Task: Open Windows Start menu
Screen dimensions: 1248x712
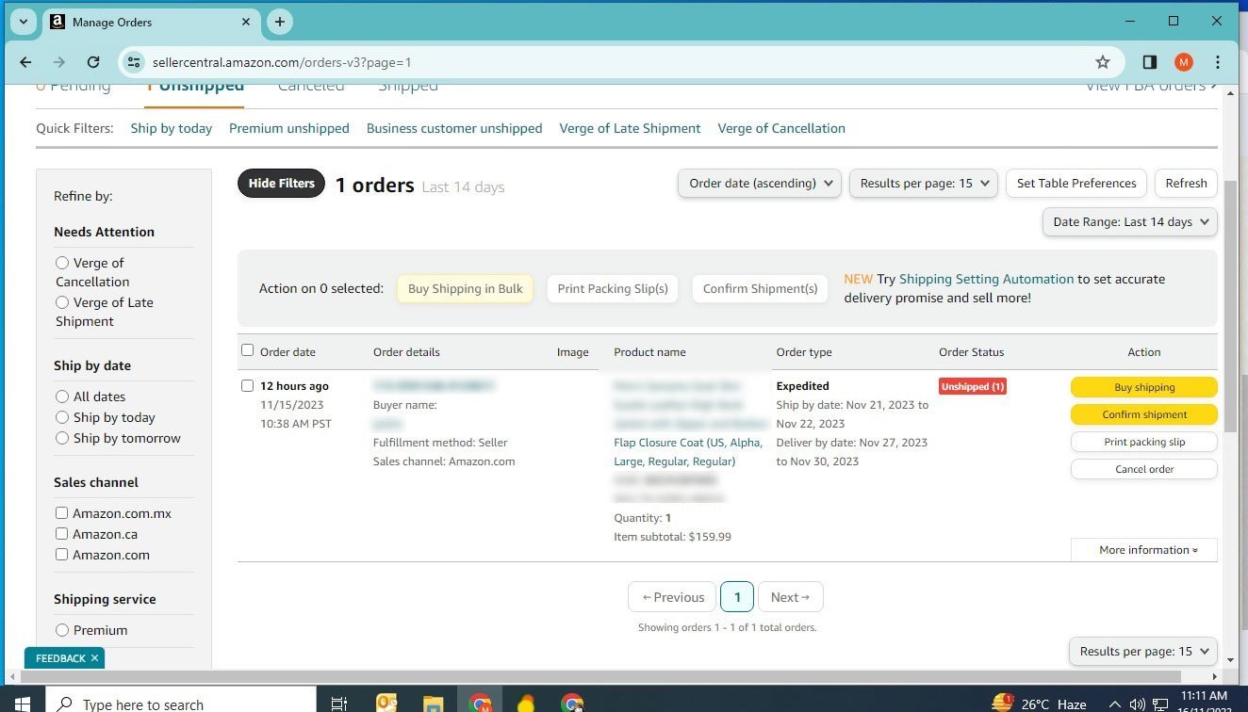Action: click(22, 703)
